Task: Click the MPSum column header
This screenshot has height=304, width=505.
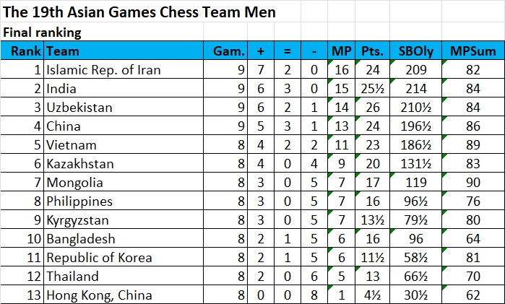Action: pyautogui.click(x=468, y=51)
